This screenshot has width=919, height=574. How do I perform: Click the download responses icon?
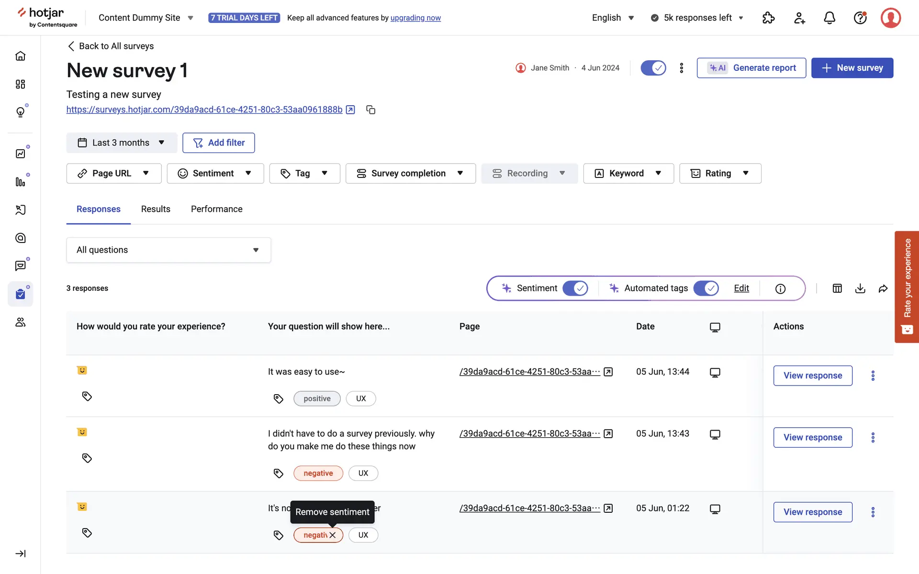[860, 288]
